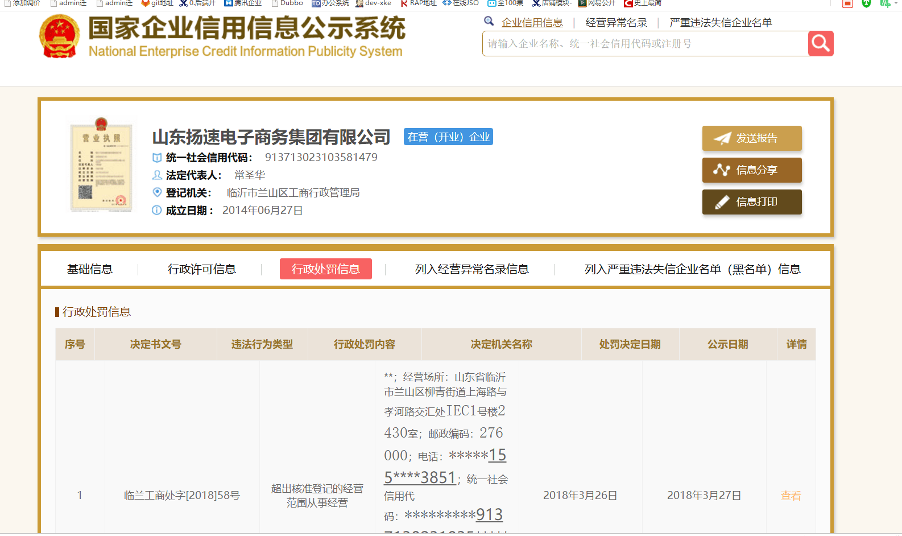Open the Dubbo bookmark
This screenshot has height=536, width=902.
point(287,3)
